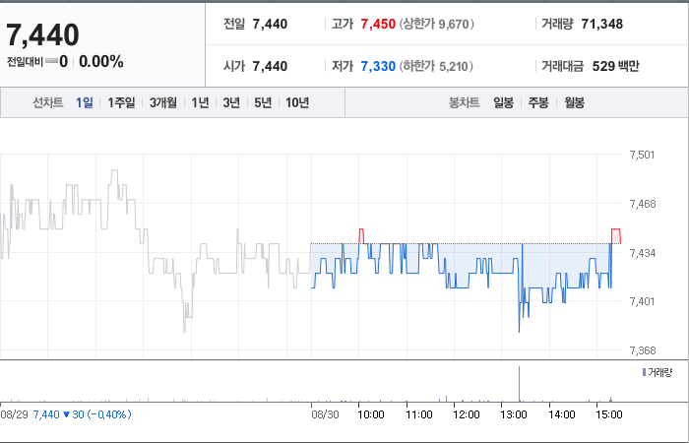Click the 7,368 y-axis label

pyautogui.click(x=643, y=350)
